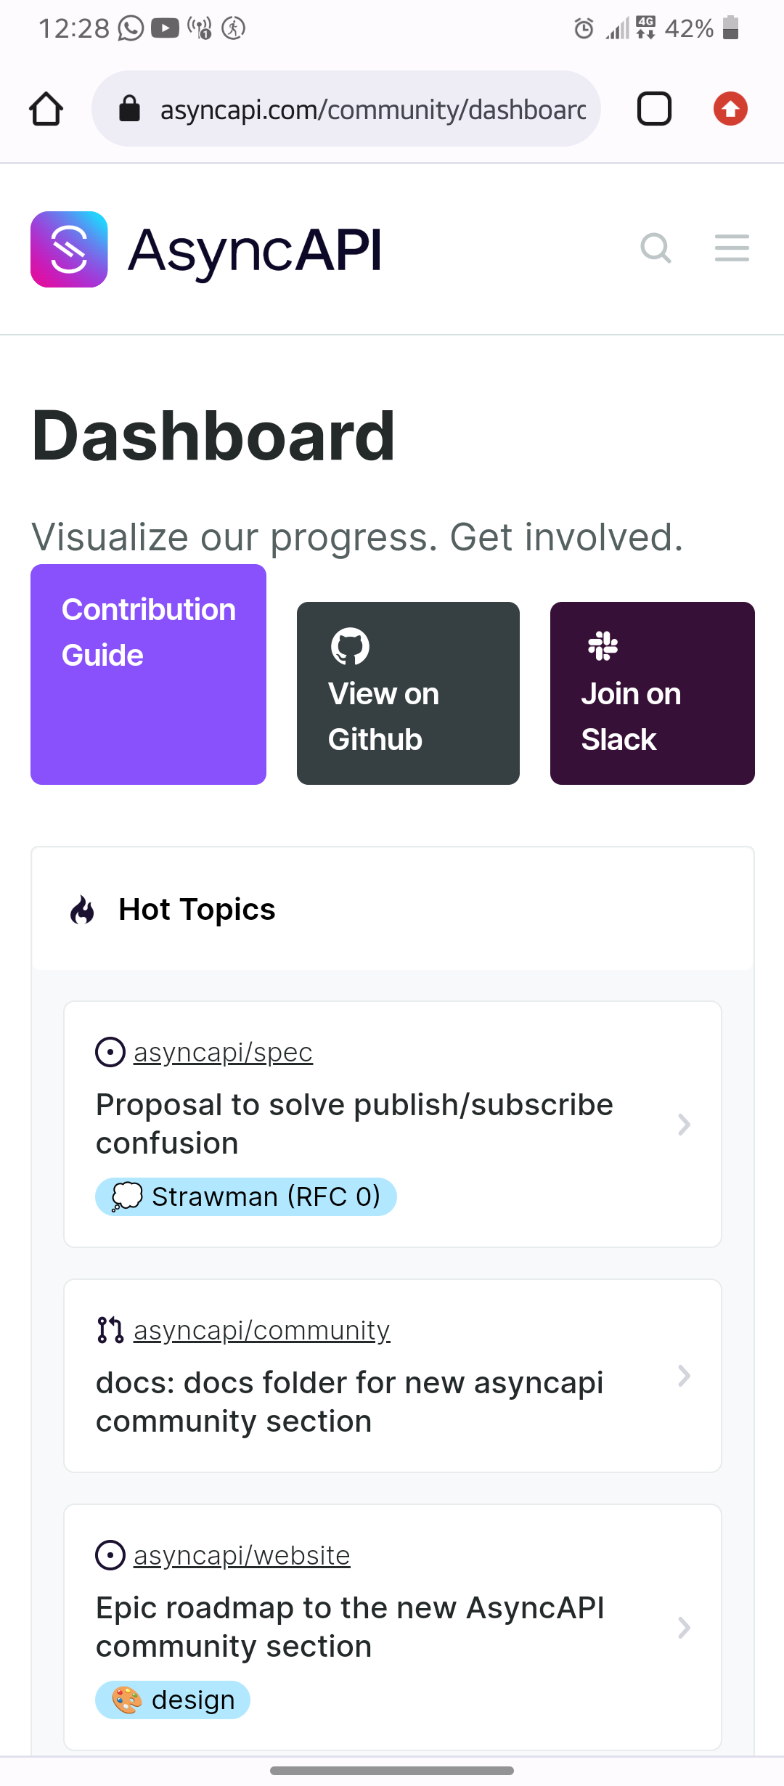Open the hamburger navigation menu

click(731, 248)
